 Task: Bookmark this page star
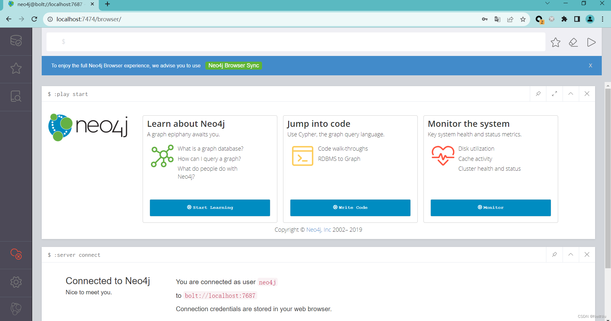pos(523,19)
